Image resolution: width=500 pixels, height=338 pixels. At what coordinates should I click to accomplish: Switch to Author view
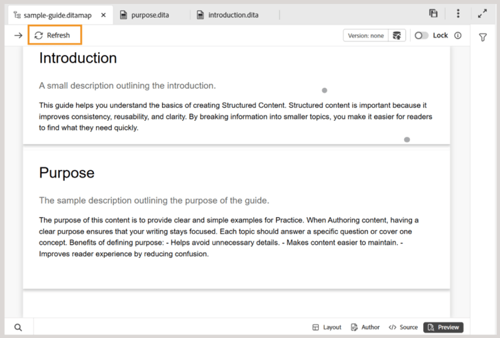pos(365,327)
